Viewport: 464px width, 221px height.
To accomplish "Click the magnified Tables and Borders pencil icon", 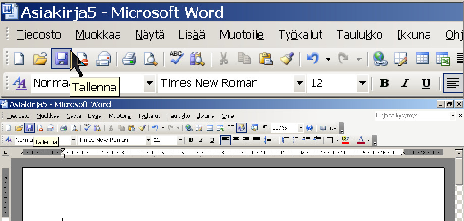I will [x=401, y=59].
